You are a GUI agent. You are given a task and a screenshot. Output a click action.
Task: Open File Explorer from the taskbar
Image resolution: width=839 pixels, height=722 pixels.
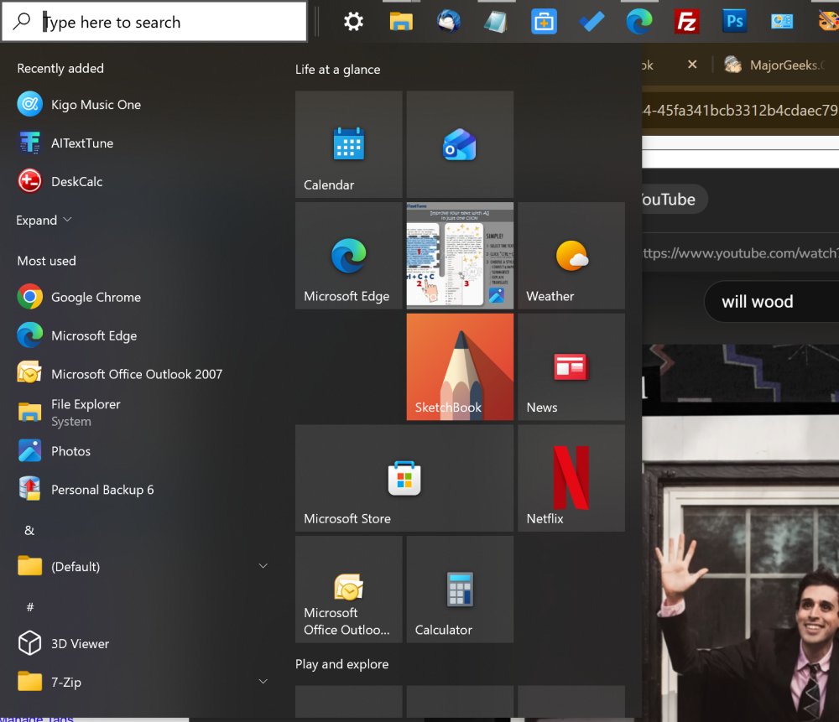coord(401,22)
